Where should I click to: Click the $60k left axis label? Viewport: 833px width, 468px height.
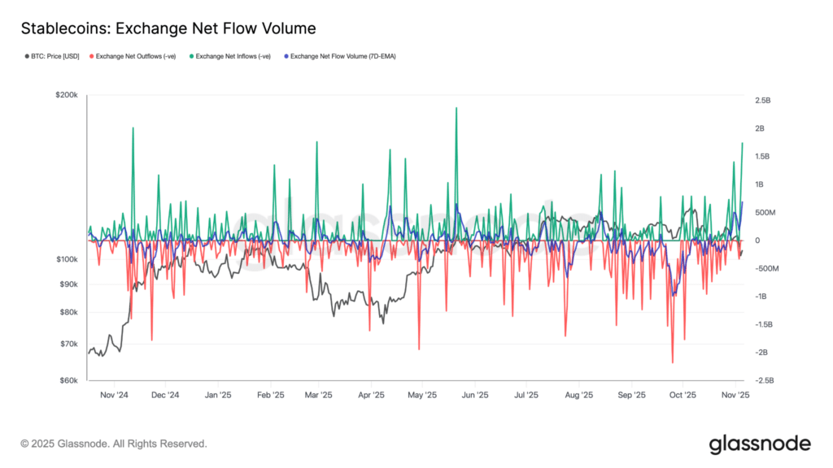coord(68,380)
